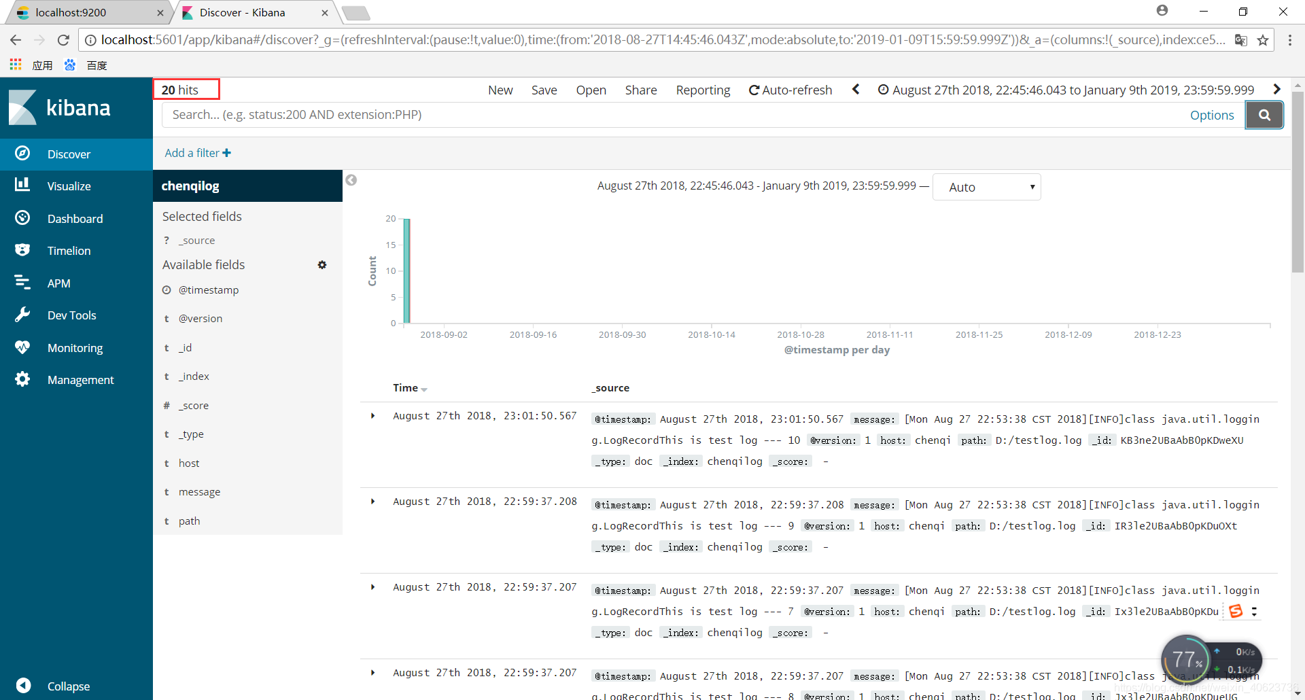Open the Timelion mask icon
This screenshot has height=700, width=1305.
tap(22, 250)
